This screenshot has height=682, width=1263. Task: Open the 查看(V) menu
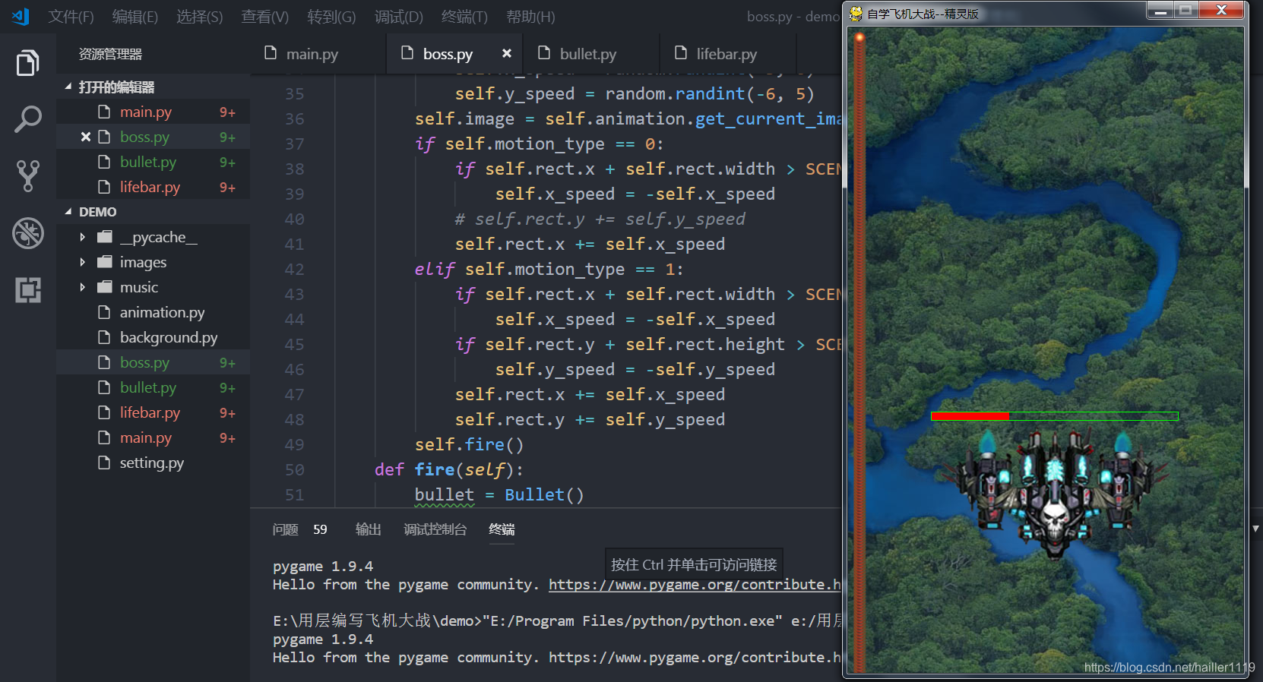click(x=264, y=17)
